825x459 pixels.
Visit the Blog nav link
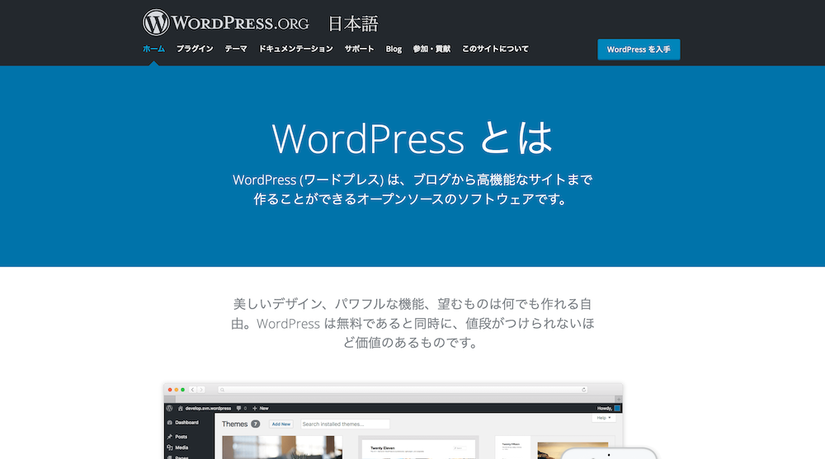394,49
